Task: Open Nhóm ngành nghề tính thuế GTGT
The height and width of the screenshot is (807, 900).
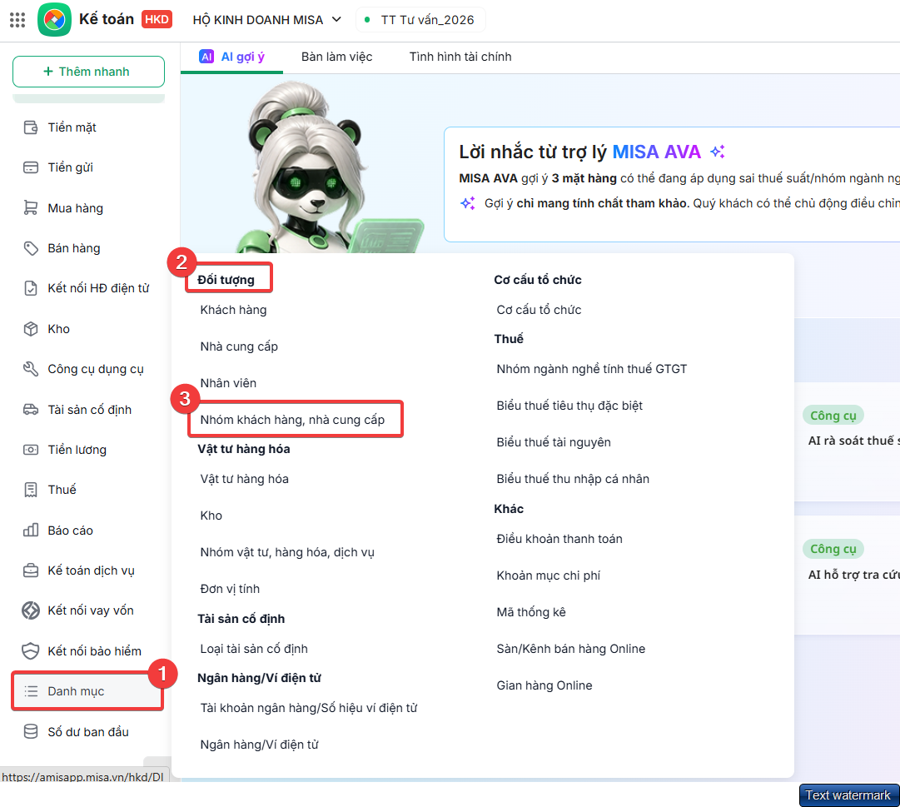Action: tap(592, 369)
